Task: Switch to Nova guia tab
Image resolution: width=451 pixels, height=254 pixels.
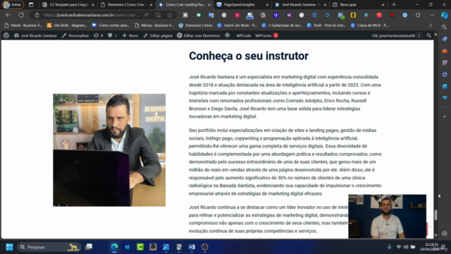Action: click(358, 5)
